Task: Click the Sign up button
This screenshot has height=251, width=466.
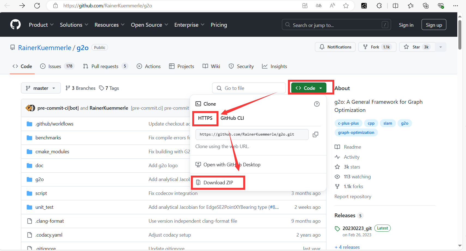Action: 434,25
